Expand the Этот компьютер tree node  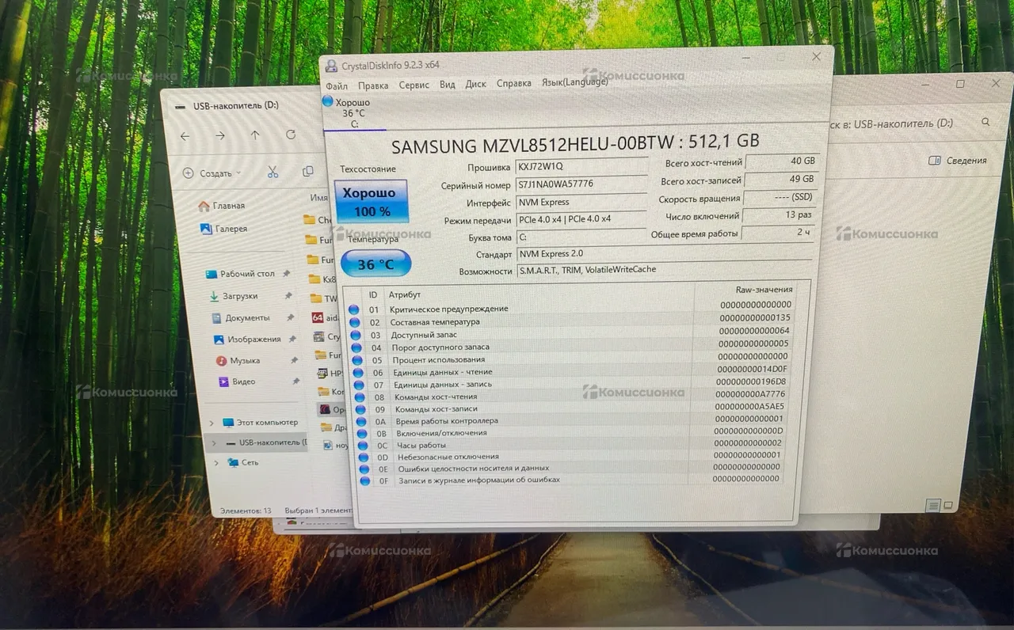212,423
